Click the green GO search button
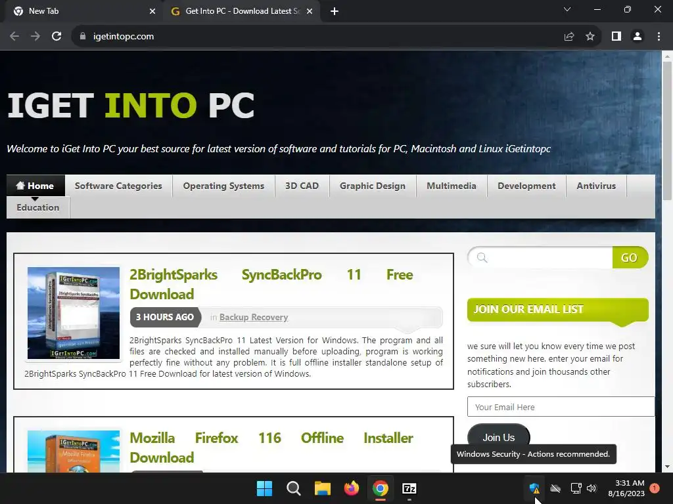This screenshot has width=673, height=504. [x=630, y=257]
